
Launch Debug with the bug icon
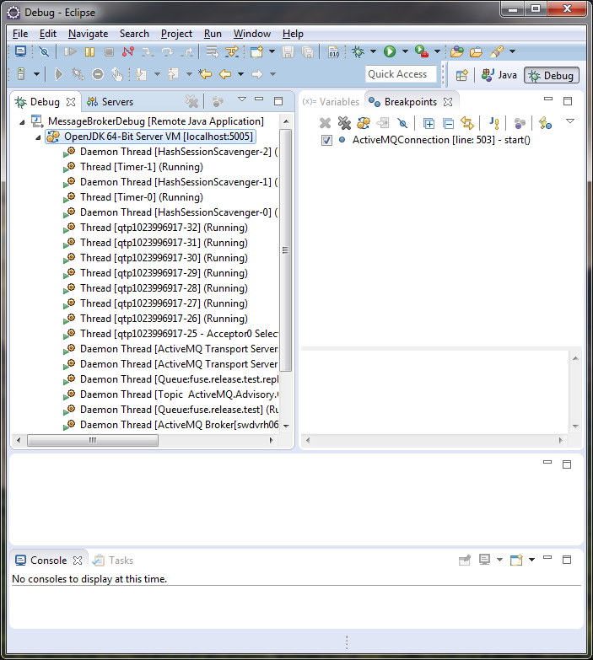[x=358, y=51]
